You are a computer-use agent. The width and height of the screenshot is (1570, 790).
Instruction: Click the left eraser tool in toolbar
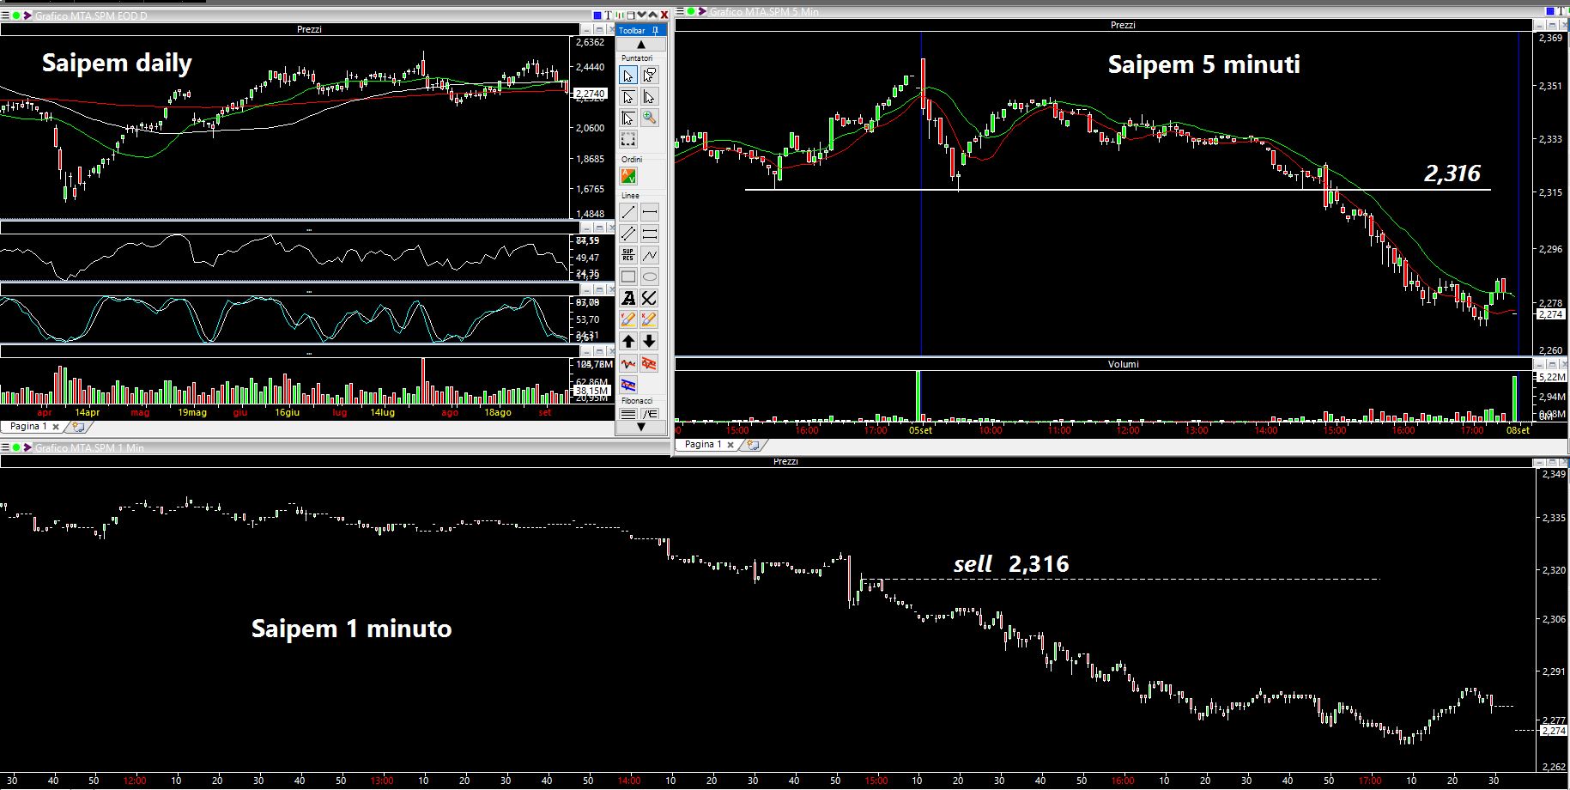(628, 319)
